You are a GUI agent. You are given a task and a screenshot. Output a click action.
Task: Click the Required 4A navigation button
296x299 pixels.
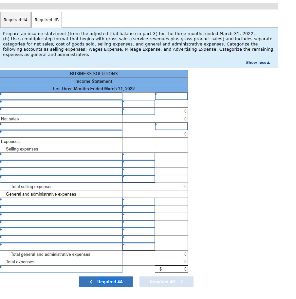click(x=106, y=282)
